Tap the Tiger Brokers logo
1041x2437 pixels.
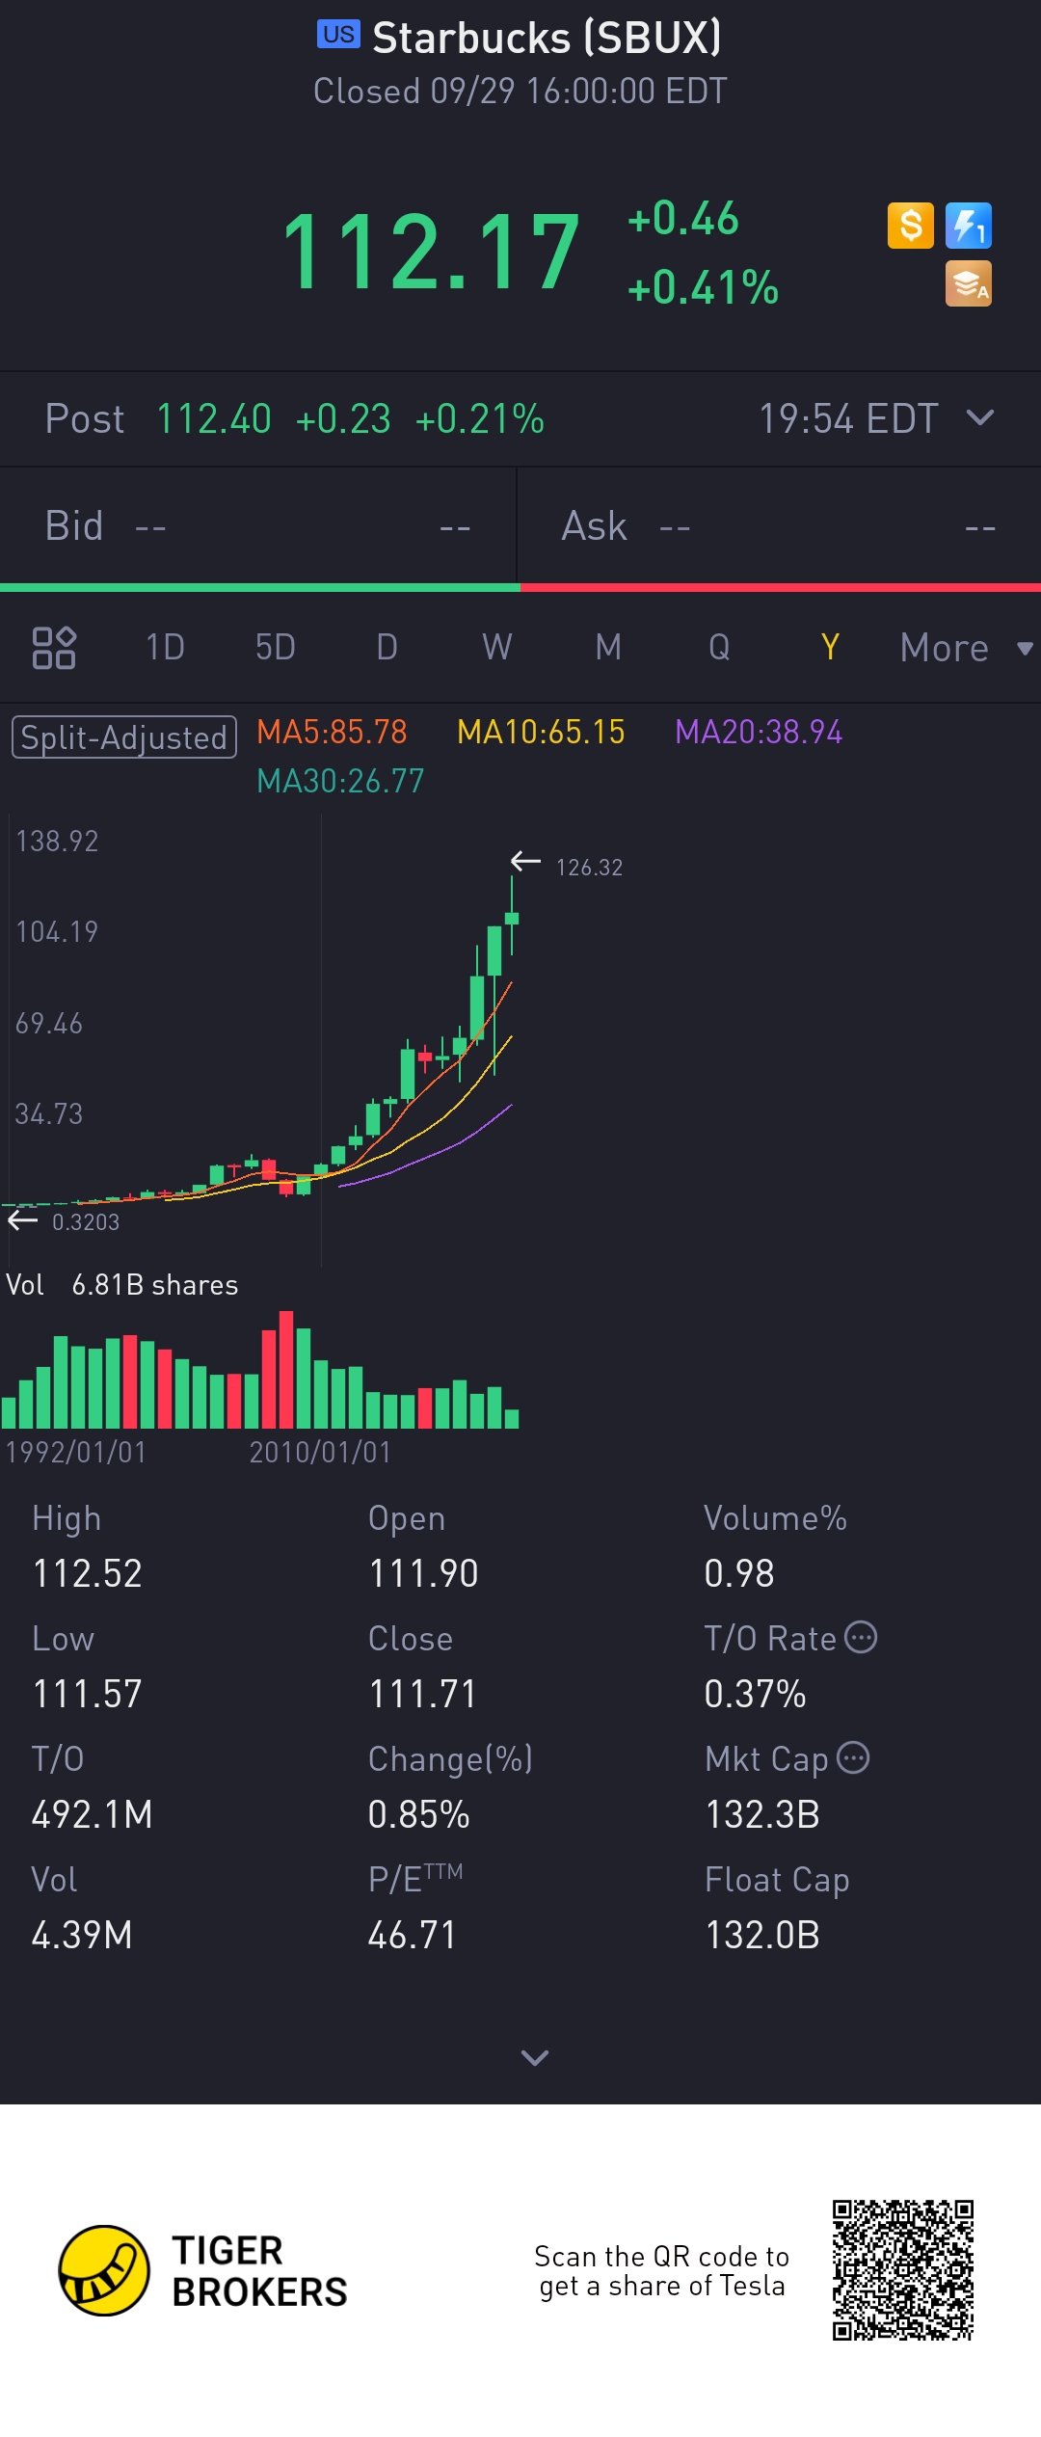(203, 2270)
